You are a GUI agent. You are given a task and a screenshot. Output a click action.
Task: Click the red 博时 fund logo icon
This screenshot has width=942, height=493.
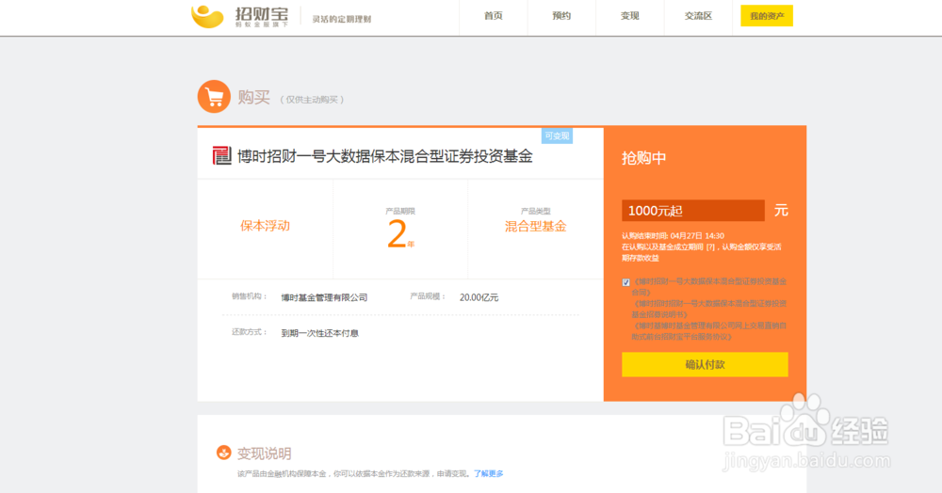click(221, 156)
